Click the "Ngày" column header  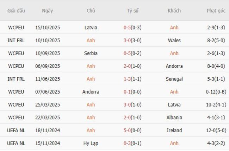pyautogui.click(x=48, y=11)
